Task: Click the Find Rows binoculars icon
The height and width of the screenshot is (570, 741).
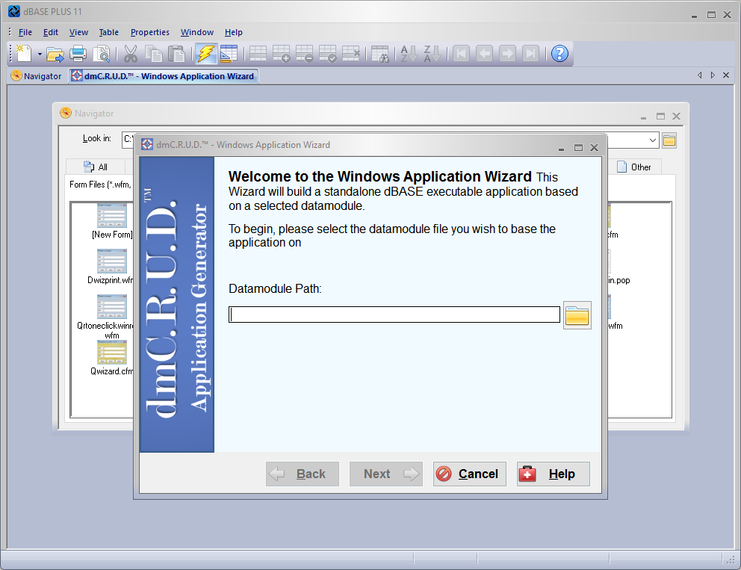Action: 380,54
